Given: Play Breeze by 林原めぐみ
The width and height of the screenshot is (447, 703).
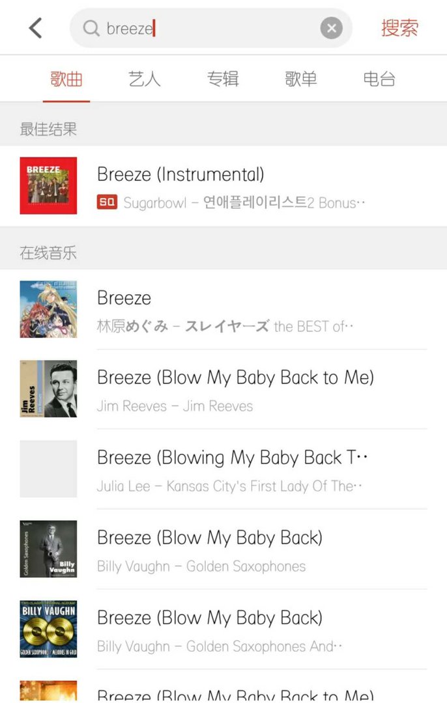Looking at the screenshot, I should (x=124, y=298).
